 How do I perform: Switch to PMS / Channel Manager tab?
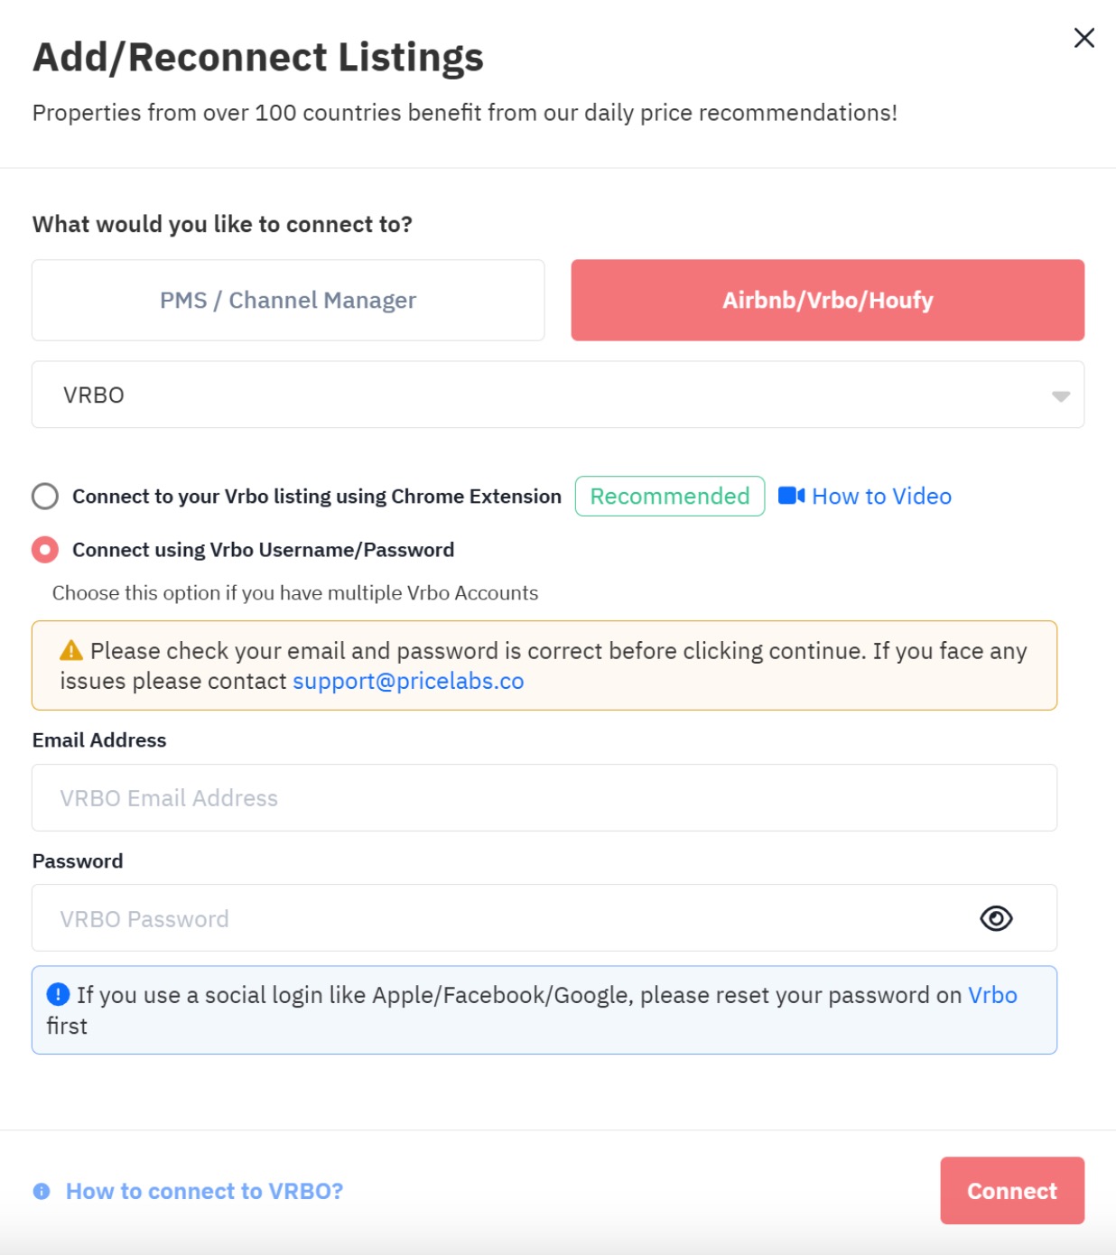[288, 300]
